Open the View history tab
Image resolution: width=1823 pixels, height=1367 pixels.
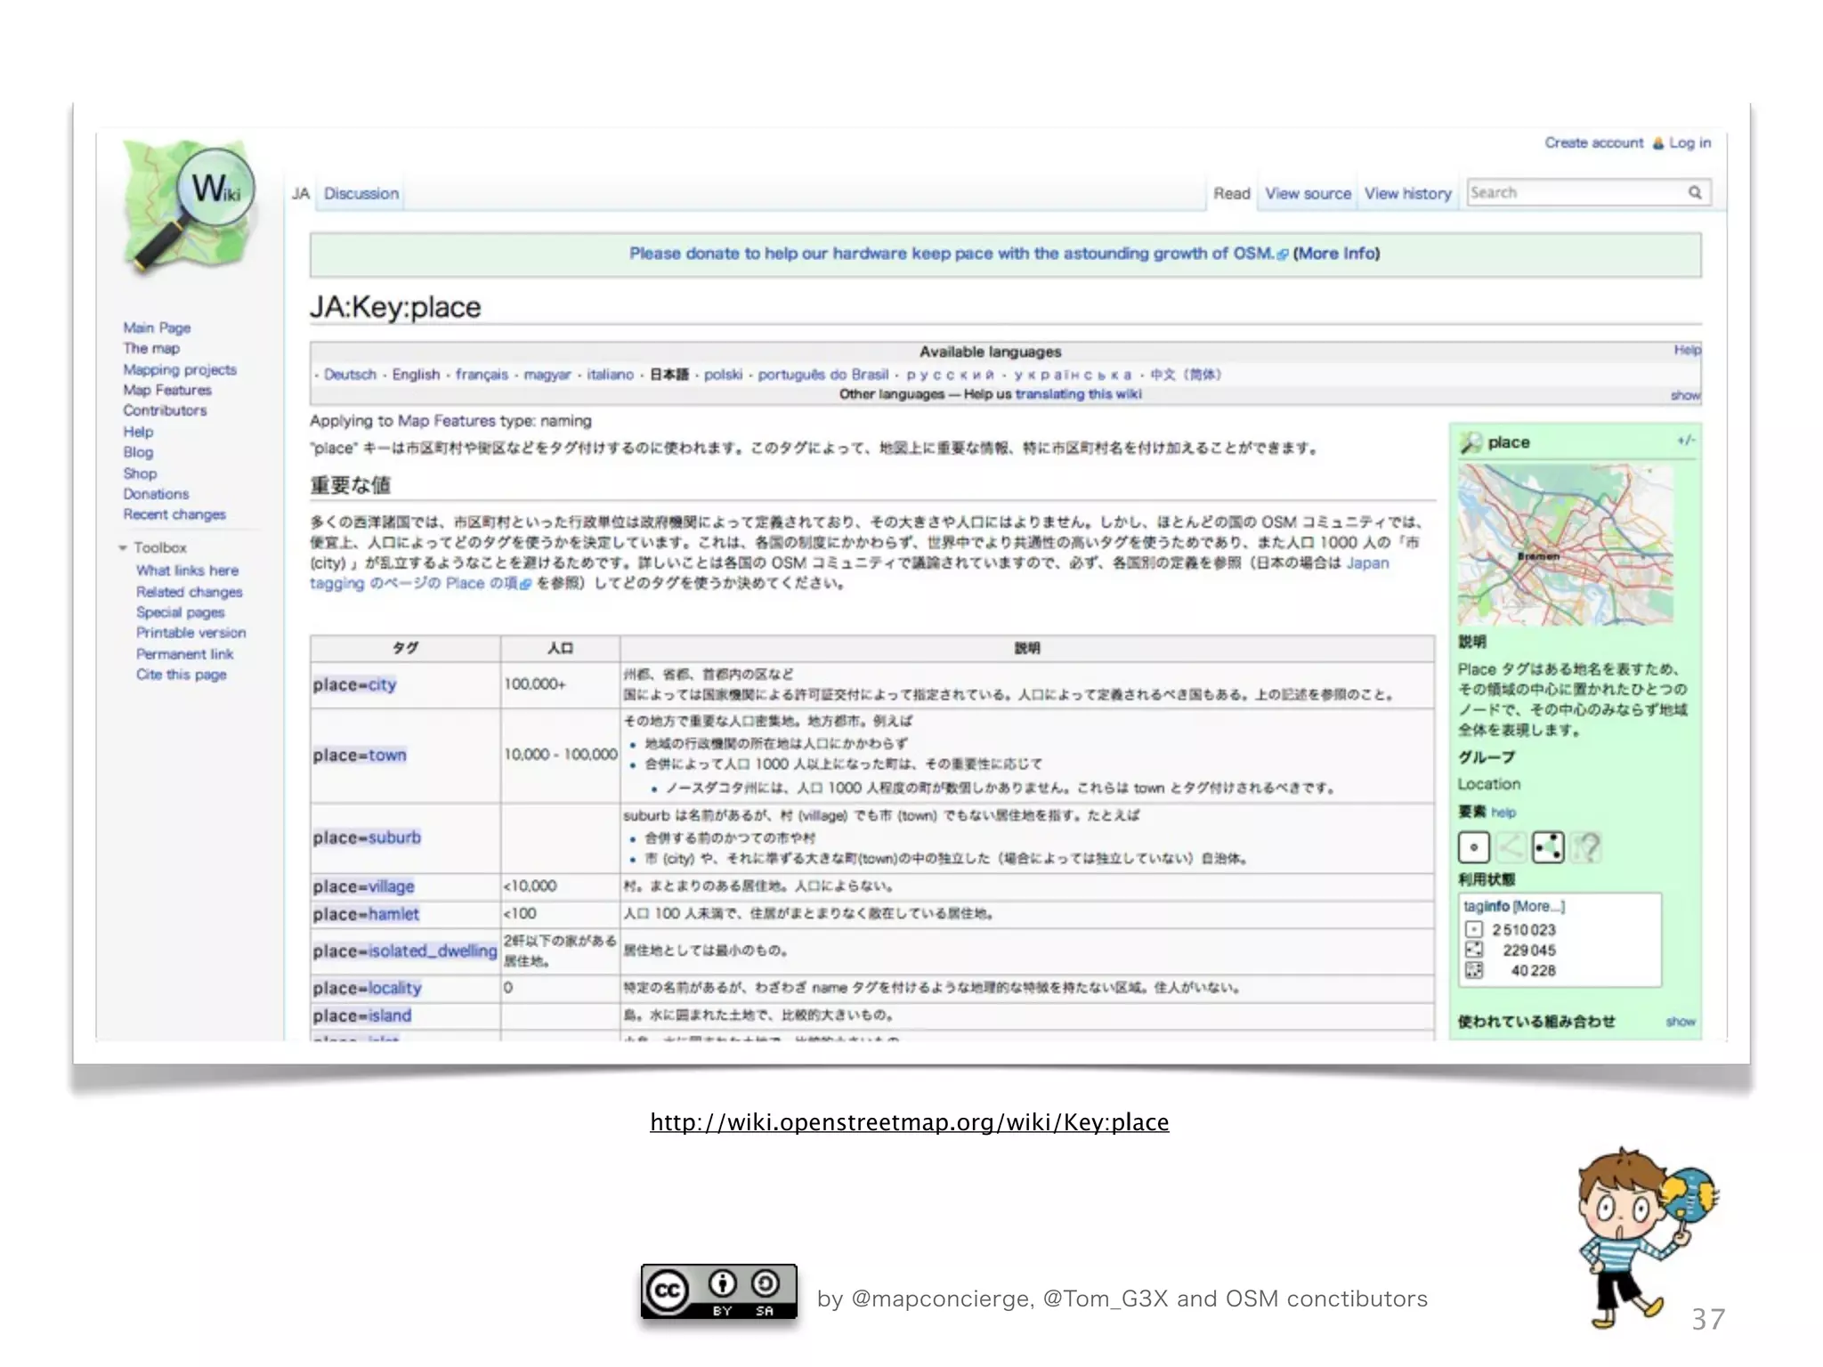click(1408, 194)
